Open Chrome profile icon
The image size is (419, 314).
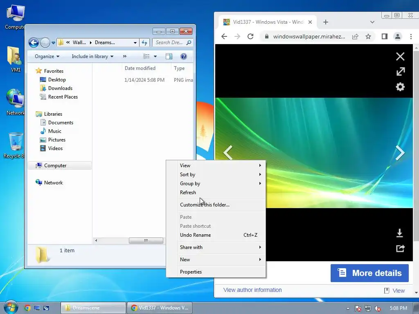(x=398, y=36)
